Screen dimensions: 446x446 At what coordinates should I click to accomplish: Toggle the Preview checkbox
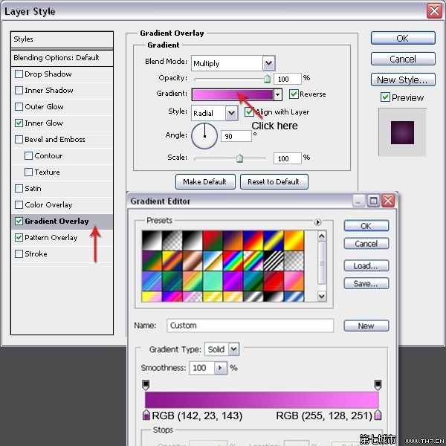tap(385, 97)
